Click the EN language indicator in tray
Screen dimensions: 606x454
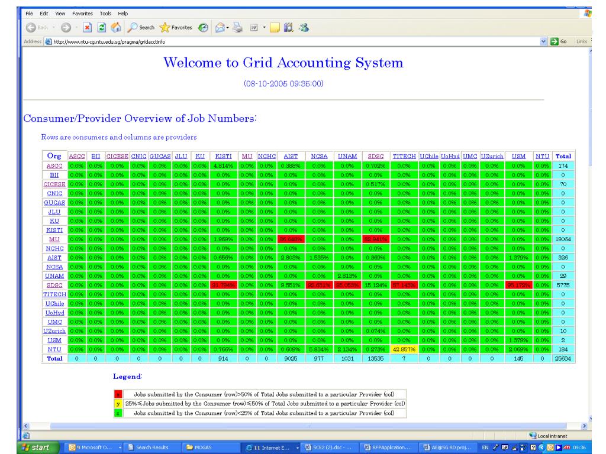pos(485,448)
